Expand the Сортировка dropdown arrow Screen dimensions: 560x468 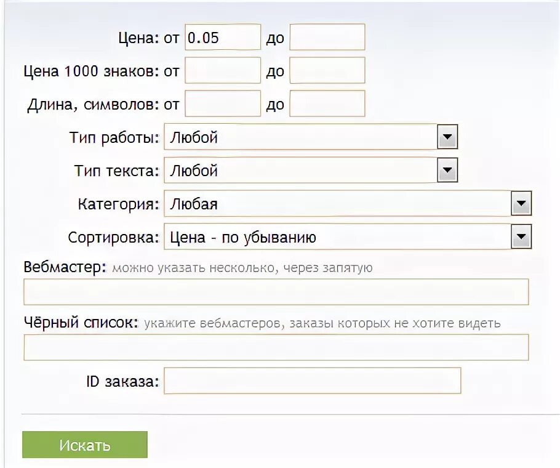click(x=521, y=236)
